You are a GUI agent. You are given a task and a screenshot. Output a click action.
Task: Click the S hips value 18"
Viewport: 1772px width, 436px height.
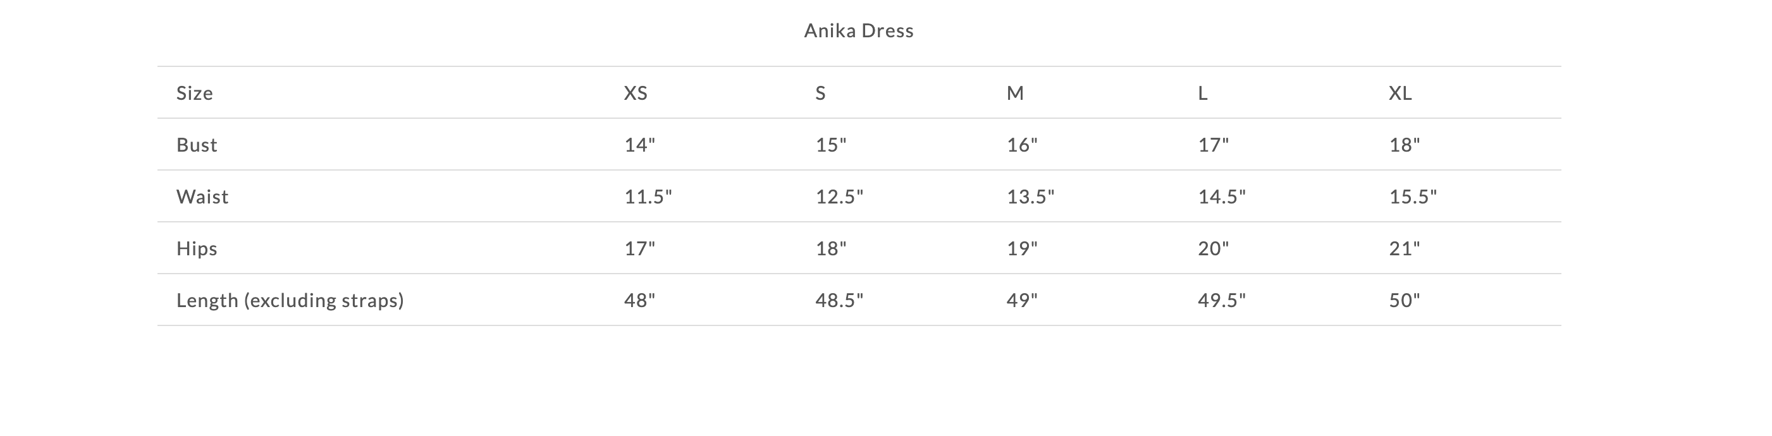(x=831, y=248)
